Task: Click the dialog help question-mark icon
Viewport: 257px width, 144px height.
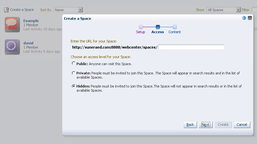Action: click(244, 18)
